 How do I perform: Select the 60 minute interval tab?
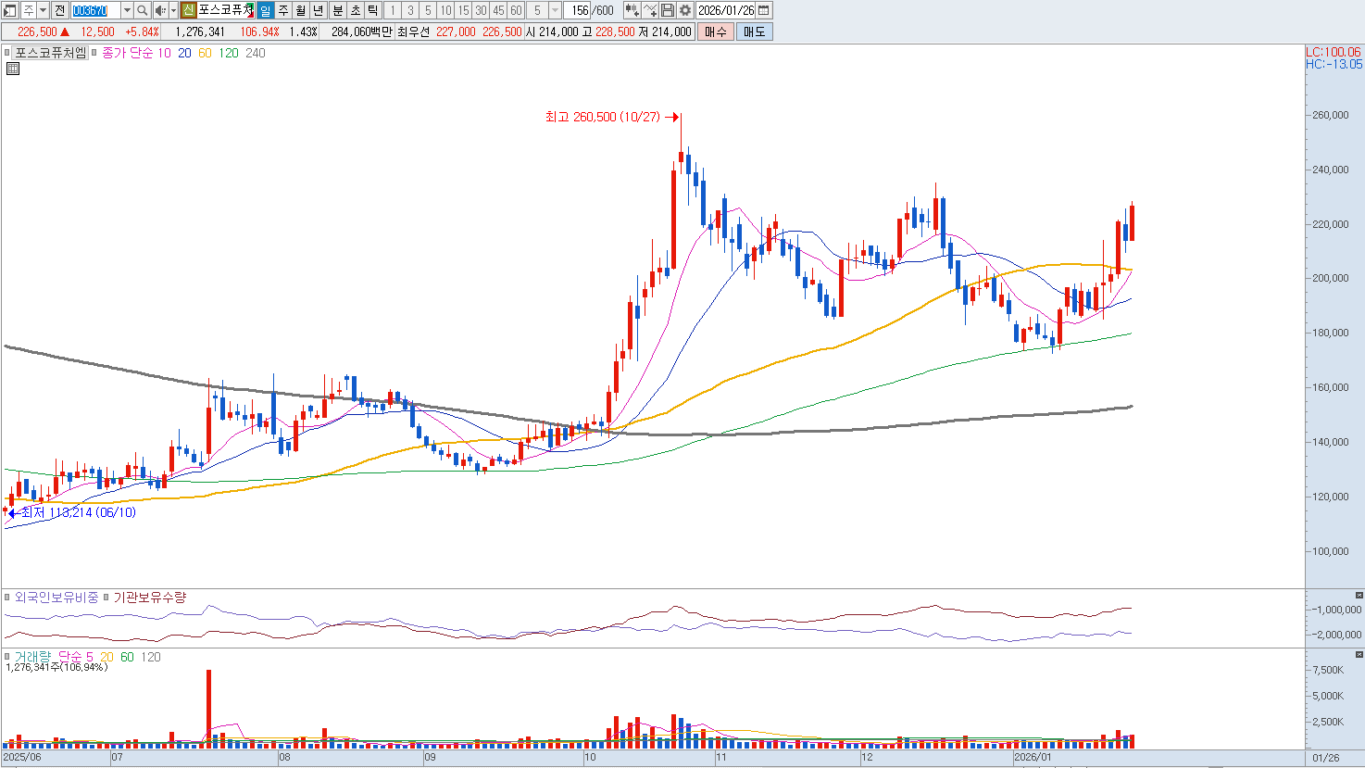pyautogui.click(x=516, y=10)
